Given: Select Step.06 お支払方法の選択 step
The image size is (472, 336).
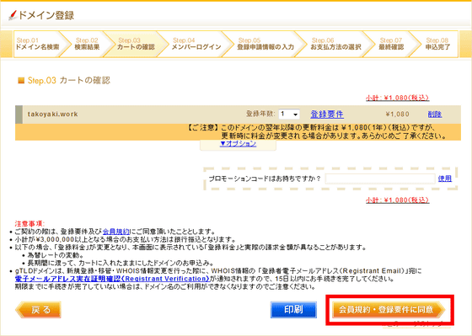Looking at the screenshot, I should (x=335, y=44).
